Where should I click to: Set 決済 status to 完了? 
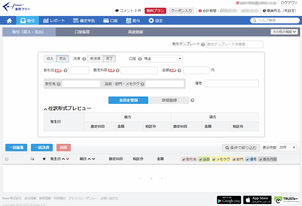(x=109, y=58)
